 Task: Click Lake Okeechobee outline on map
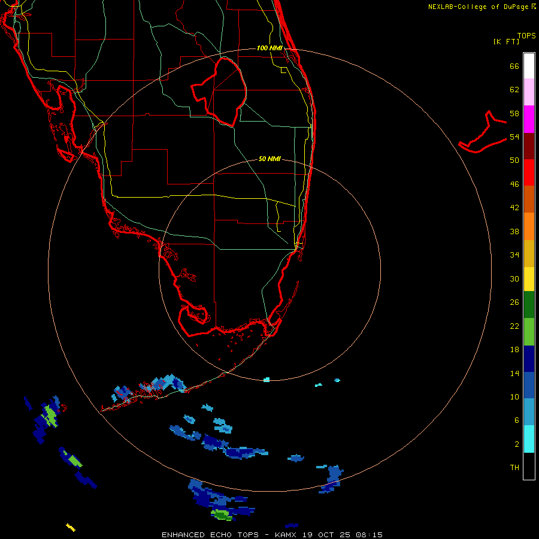click(219, 92)
